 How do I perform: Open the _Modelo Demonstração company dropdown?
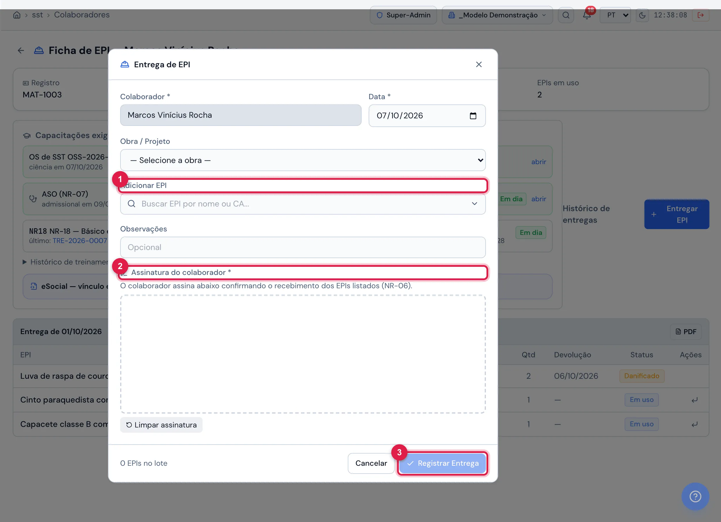click(497, 15)
